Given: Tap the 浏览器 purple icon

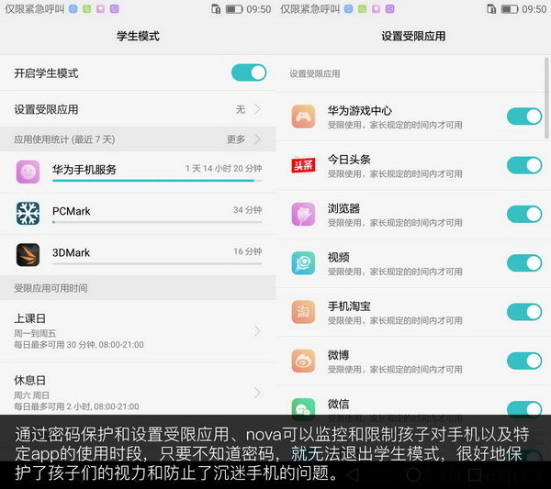Looking at the screenshot, I should pos(303,214).
